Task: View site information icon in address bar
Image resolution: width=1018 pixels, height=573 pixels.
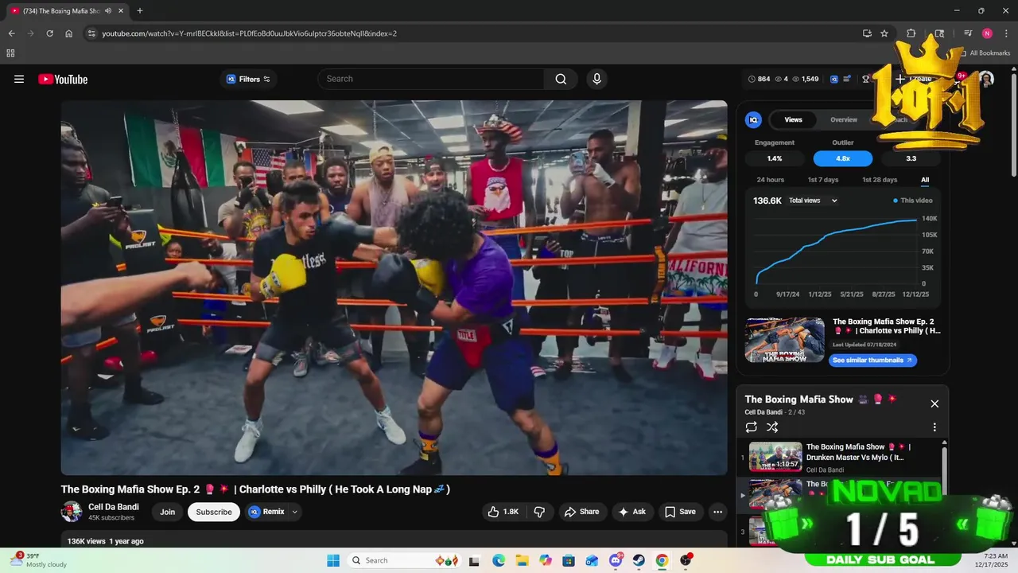Action: 91,33
